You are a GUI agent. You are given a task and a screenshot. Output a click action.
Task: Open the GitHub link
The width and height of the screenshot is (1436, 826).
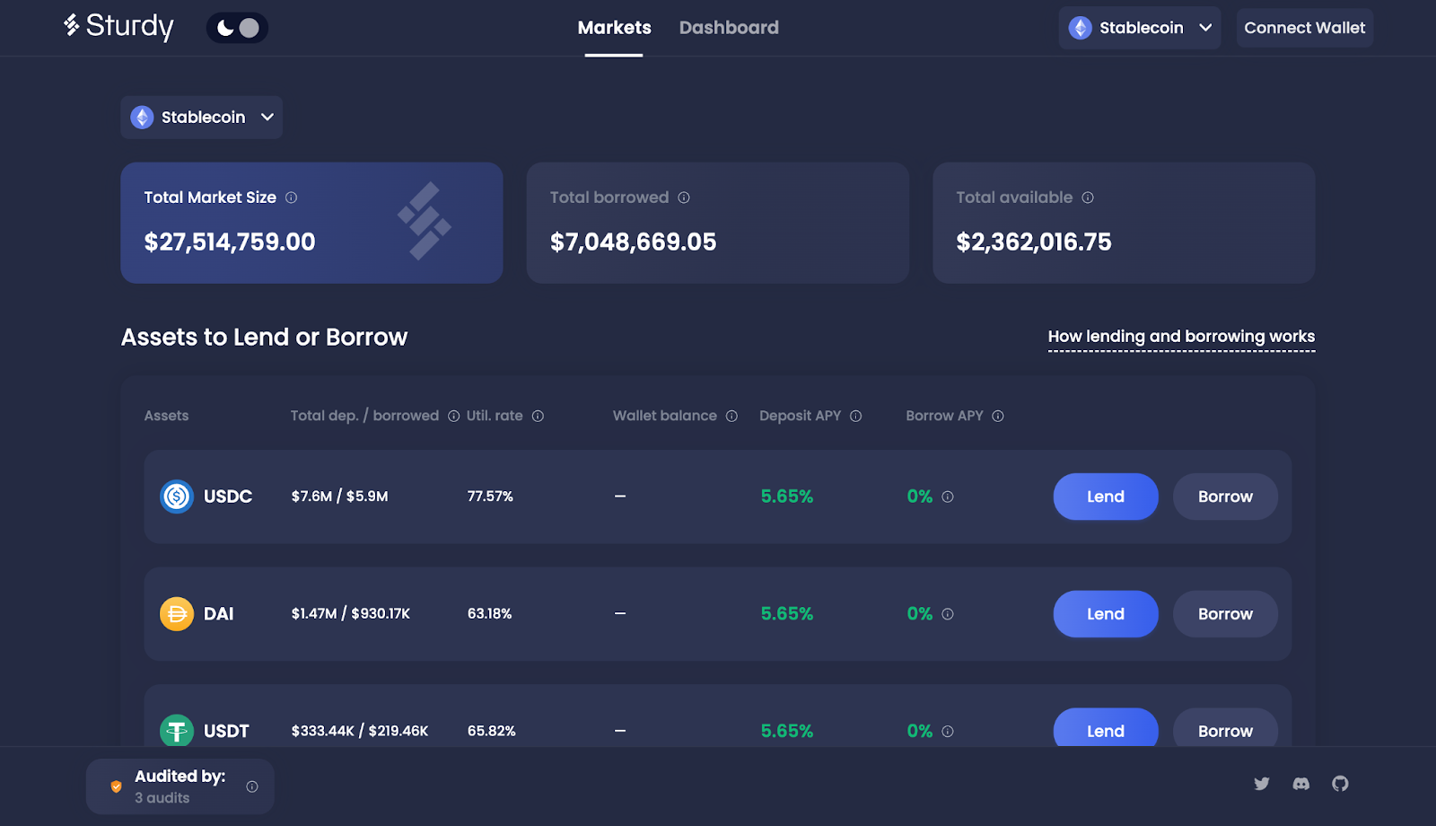1340,784
